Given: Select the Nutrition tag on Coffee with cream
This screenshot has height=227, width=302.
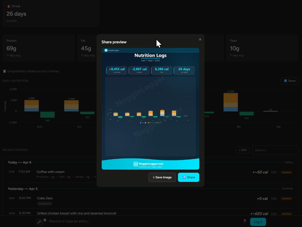Looking at the screenshot, I should pyautogui.click(x=286, y=172).
